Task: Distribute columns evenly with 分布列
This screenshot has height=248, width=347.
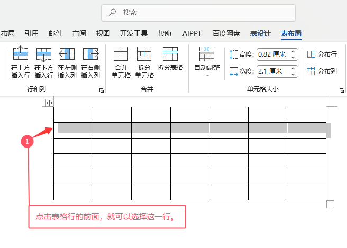Action: click(322, 71)
